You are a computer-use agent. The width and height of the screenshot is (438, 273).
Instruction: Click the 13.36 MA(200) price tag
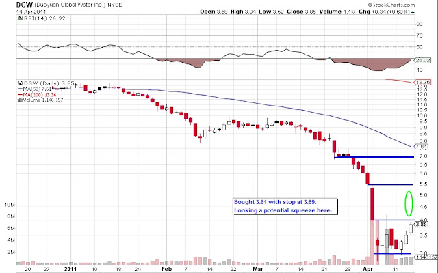pos(423,83)
